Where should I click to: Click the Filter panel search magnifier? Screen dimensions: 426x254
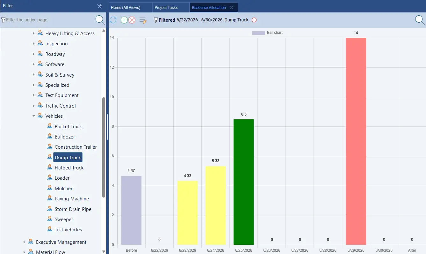[100, 20]
